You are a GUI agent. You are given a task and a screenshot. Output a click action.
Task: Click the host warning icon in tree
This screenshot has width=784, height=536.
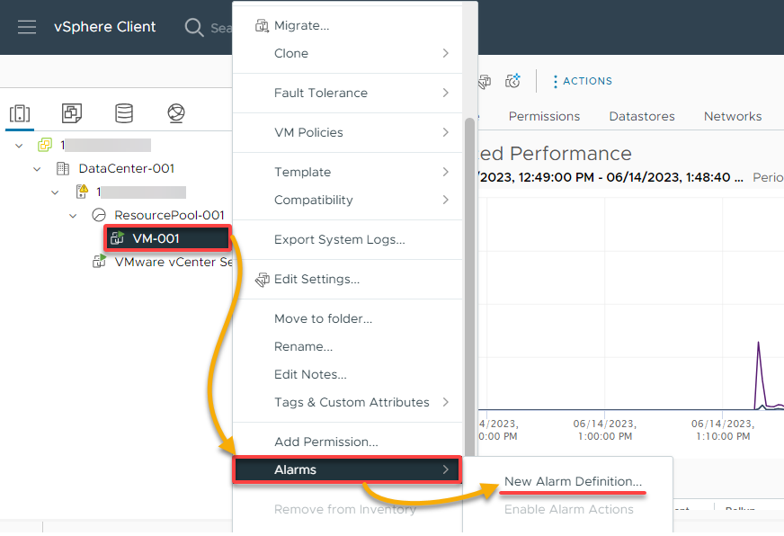tap(82, 192)
